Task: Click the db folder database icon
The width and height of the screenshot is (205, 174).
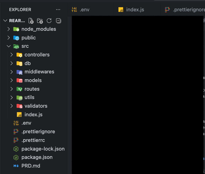Action: click(19, 63)
